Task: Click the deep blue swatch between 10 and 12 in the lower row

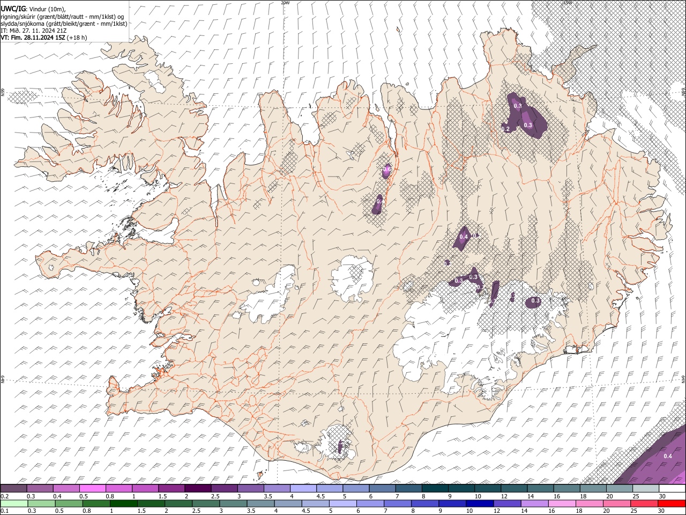Action: [x=480, y=503]
